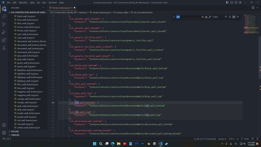
Task: Click errors and warnings status bar indicator
Action: (x=7, y=139)
